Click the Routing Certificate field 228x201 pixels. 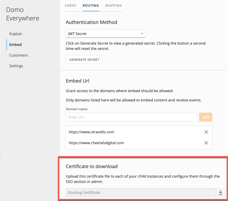[141, 193]
